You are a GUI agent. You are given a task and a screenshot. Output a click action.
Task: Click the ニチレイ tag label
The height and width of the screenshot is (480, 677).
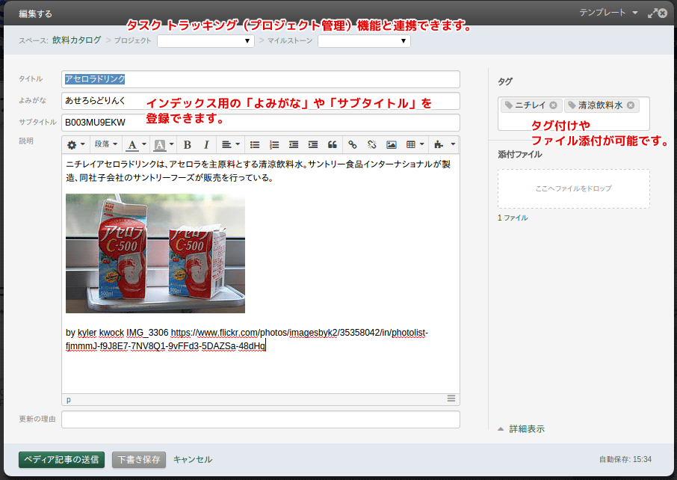(531, 105)
